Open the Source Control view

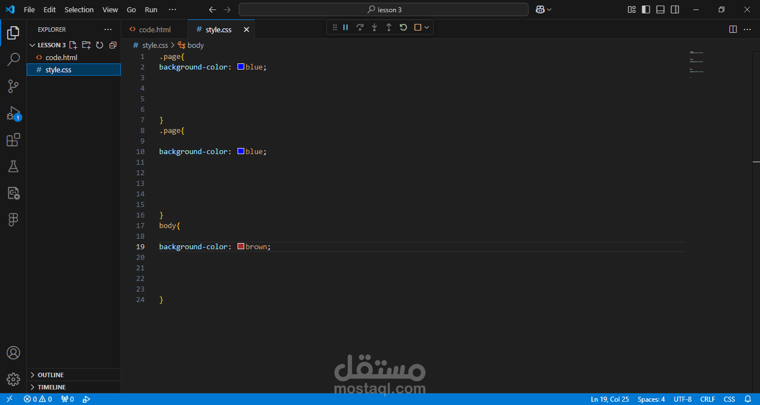click(x=13, y=86)
